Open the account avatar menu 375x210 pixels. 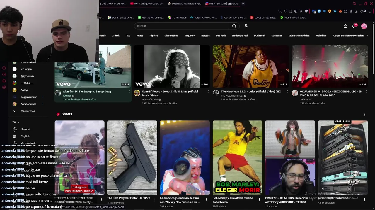coord(364,26)
